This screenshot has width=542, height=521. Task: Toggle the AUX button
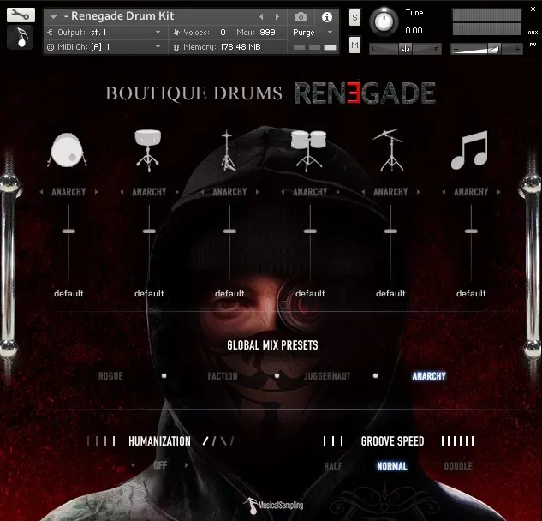tap(533, 33)
